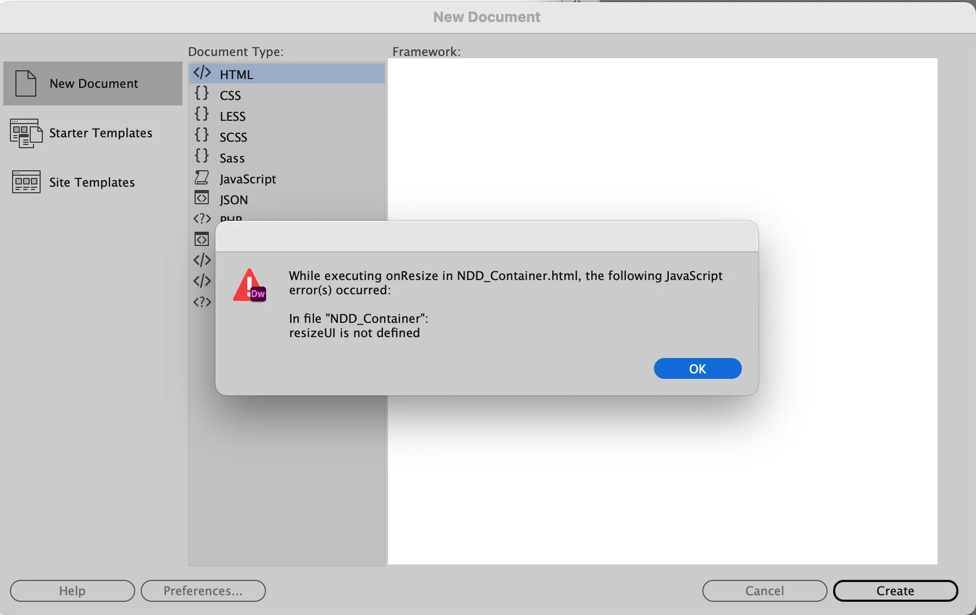Viewport: 976px width, 615px height.
Task: Click the Dreamweaver warning alert icon
Action: (x=249, y=286)
